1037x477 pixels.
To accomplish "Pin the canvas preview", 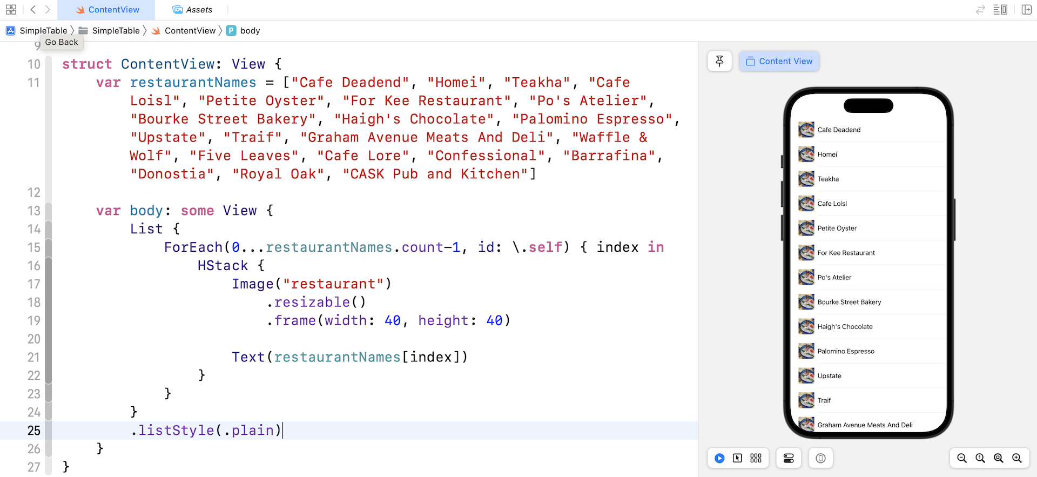I will point(719,61).
